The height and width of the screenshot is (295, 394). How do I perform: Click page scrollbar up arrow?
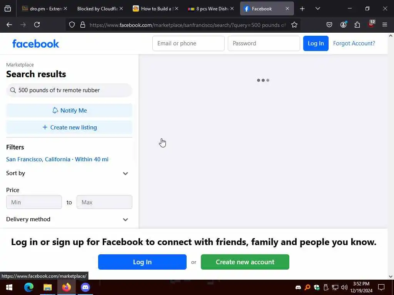pos(391,36)
